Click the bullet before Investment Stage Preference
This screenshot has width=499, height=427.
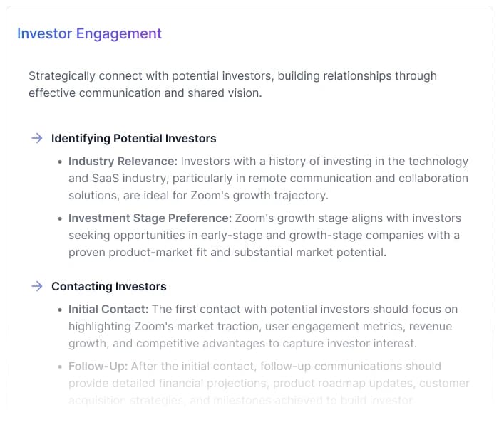click(60, 218)
